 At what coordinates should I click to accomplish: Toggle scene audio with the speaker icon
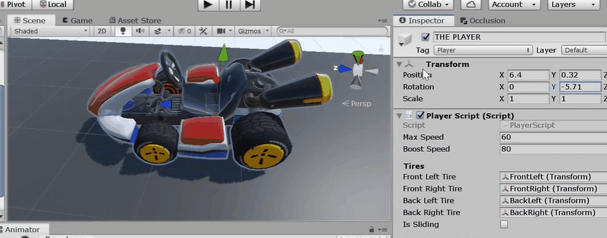coord(140,31)
